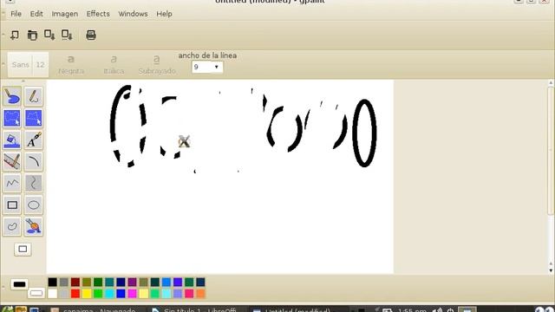Image resolution: width=555 pixels, height=312 pixels.
Task: Pick the dark red palette color
Action: coord(75,282)
